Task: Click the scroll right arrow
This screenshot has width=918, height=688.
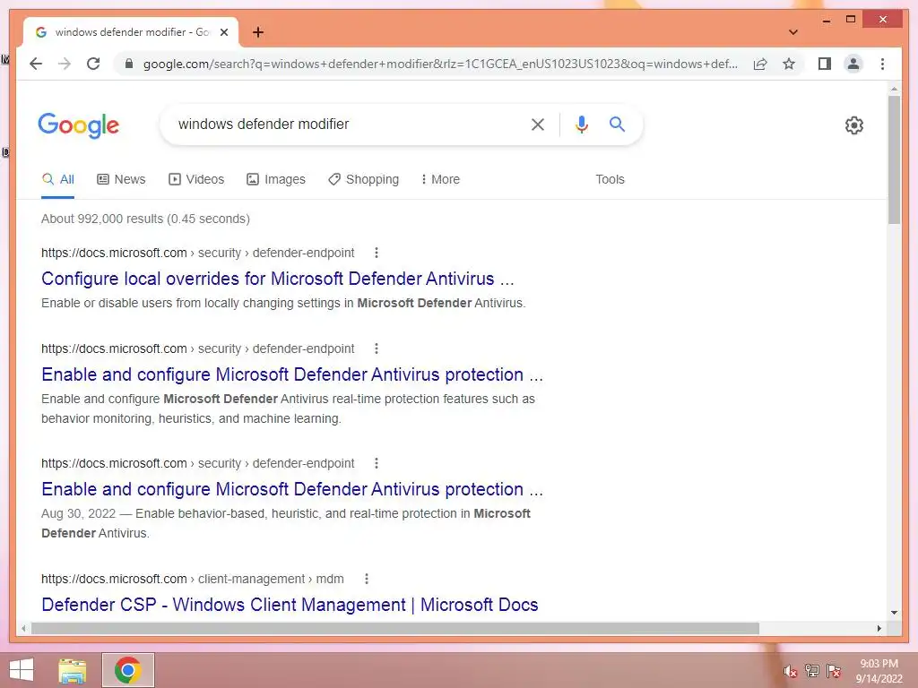Action: 879,628
